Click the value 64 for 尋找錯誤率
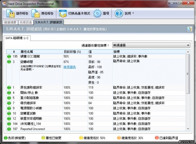This screenshot has width=196, height=144. [x=90, y=103]
